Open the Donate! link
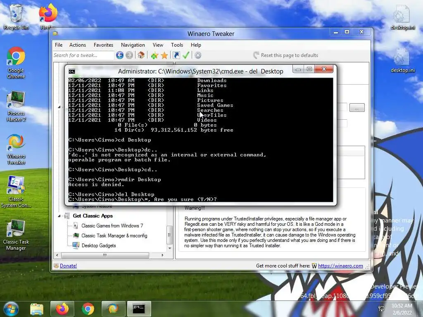 68,266
